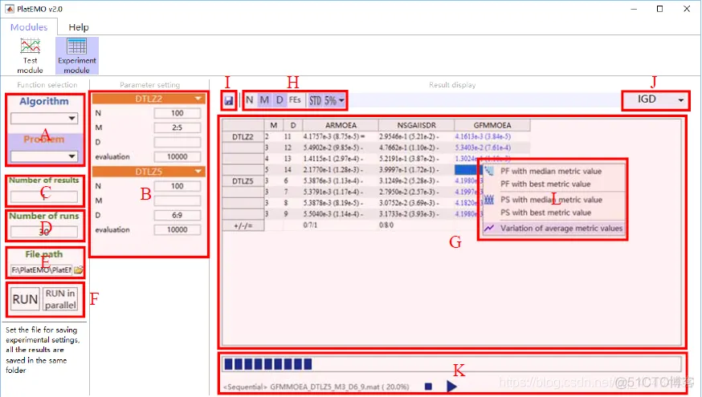Click the stop square button
This screenshot has width=702, height=397.
(x=428, y=386)
